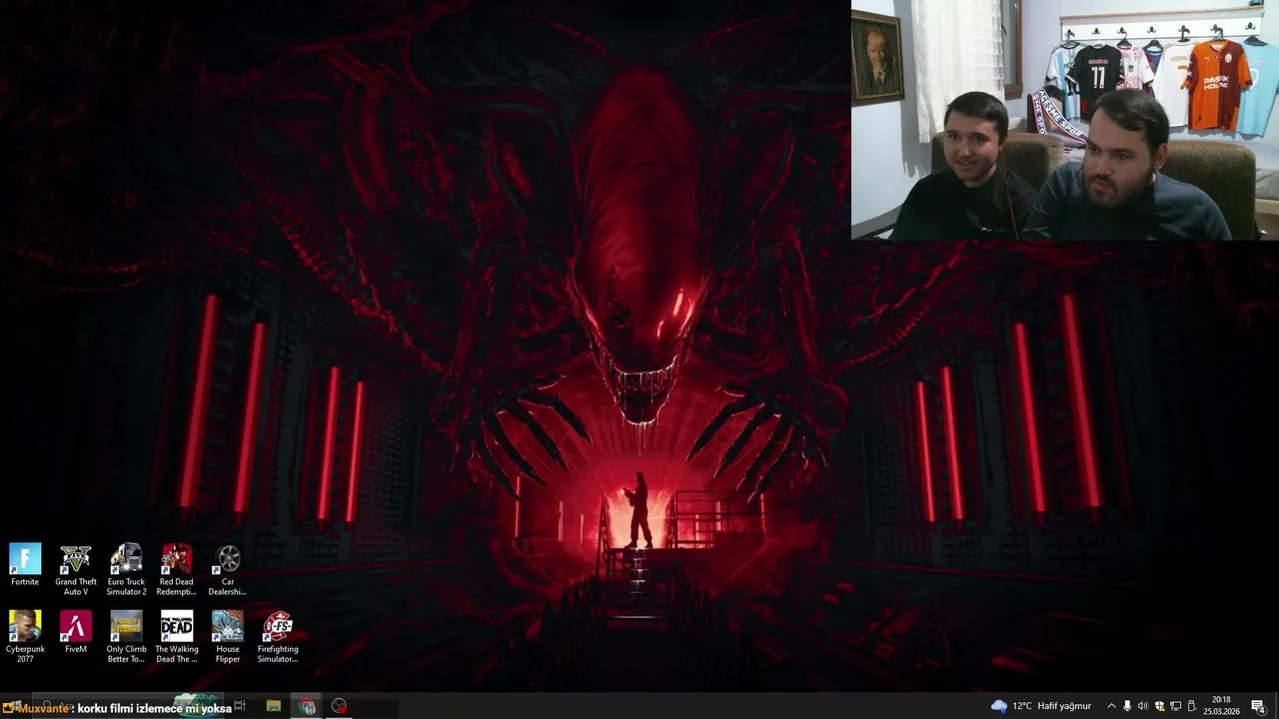This screenshot has height=719, width=1279.
Task: Open network status tray icon
Action: tap(1175, 706)
